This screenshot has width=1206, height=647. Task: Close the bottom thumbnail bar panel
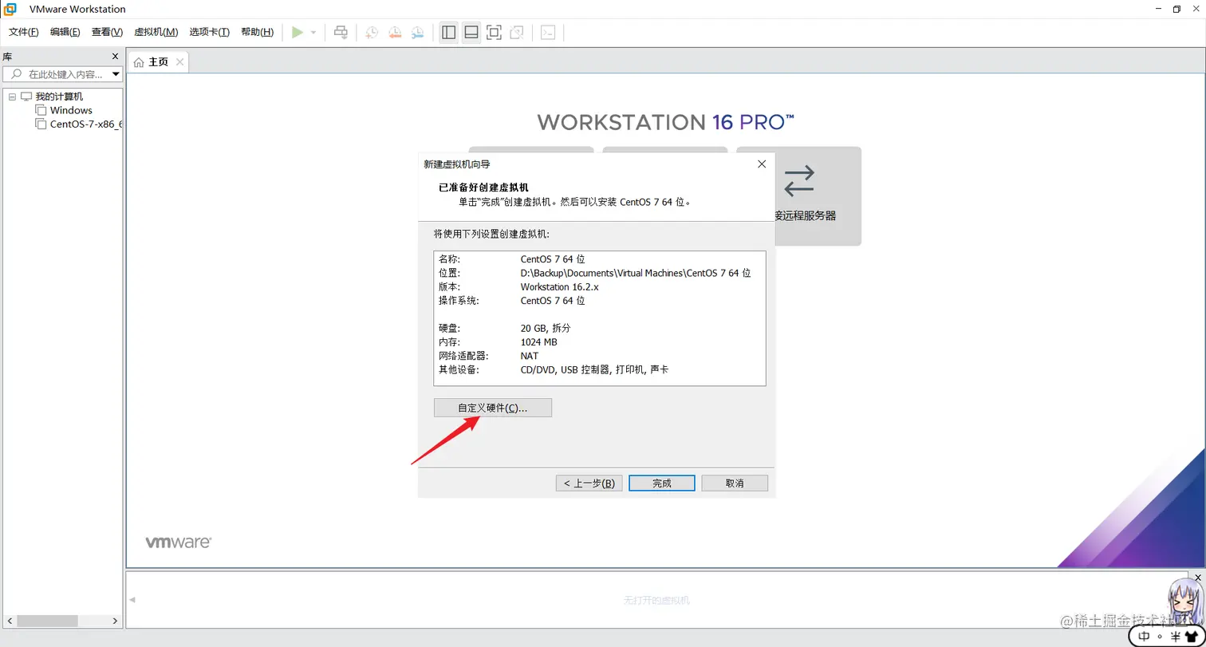coord(1197,577)
